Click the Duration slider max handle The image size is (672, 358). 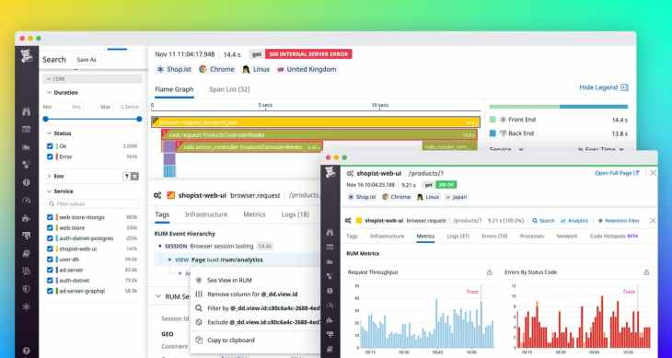[x=139, y=119]
